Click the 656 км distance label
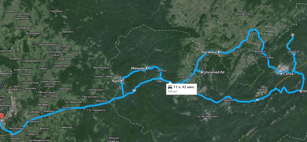 pos(172,91)
